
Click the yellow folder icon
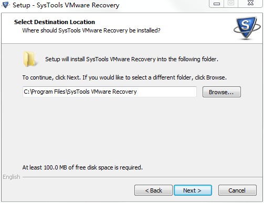tap(30, 59)
